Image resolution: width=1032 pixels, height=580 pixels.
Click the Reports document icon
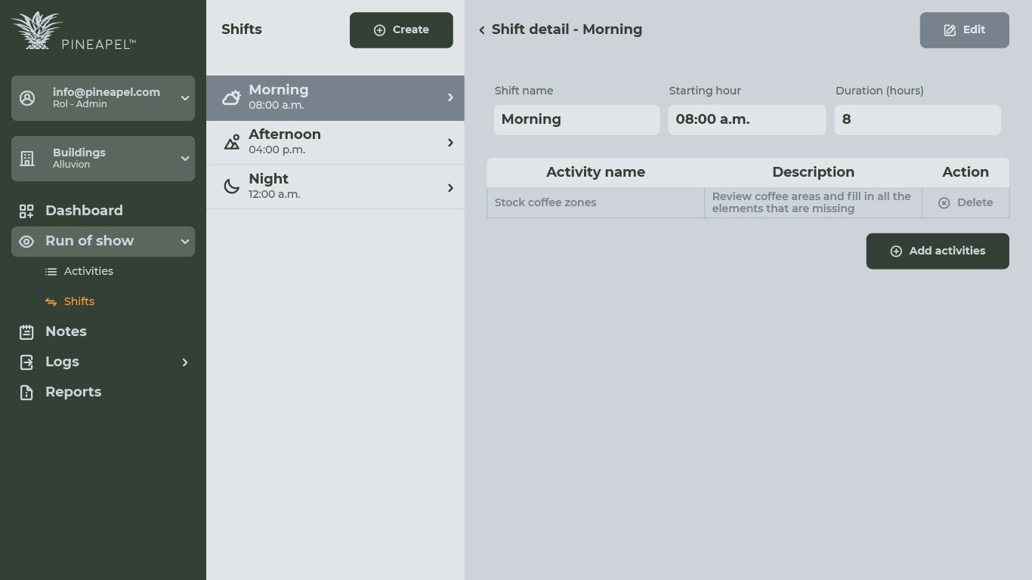pyautogui.click(x=26, y=392)
